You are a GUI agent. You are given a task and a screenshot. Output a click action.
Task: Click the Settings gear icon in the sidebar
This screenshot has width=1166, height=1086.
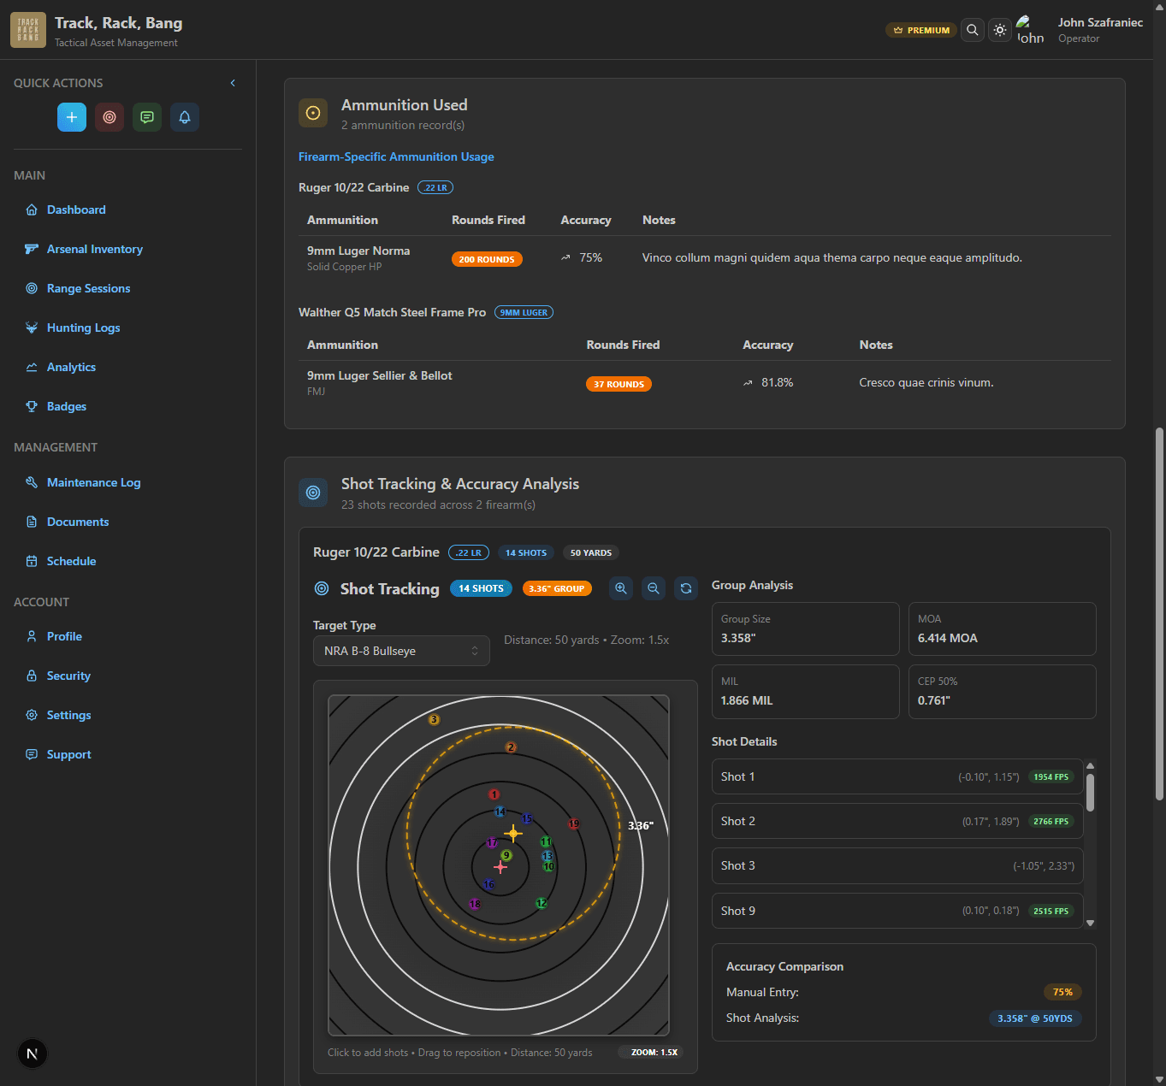point(32,715)
